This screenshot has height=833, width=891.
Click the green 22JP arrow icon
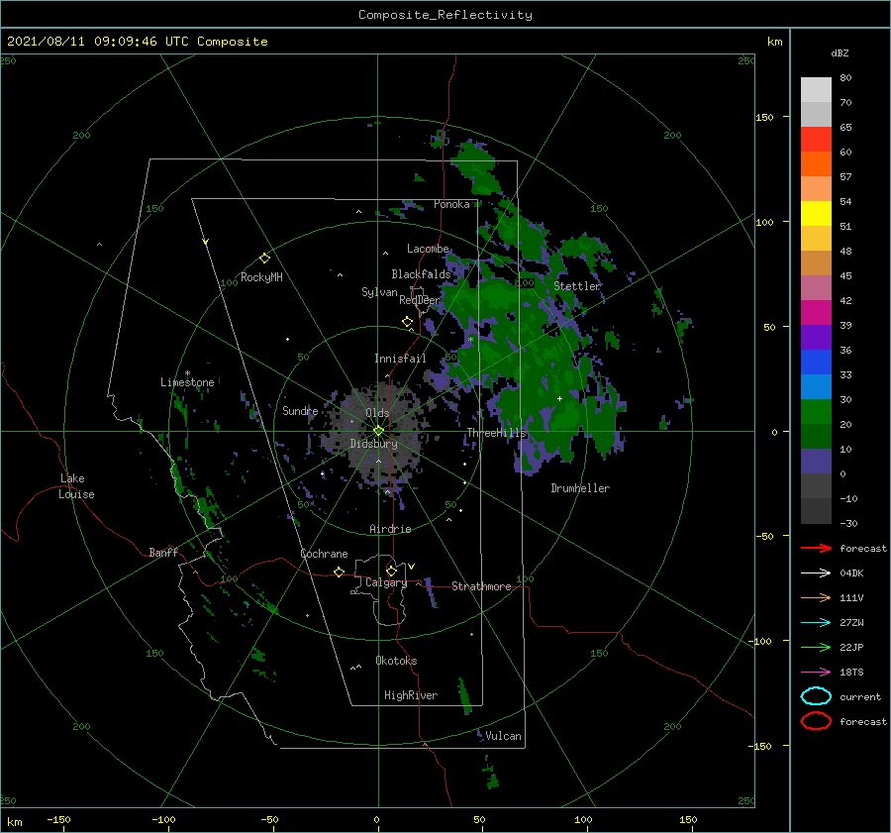coord(816,647)
